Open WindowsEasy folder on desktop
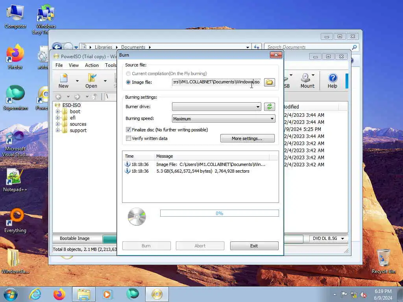 (x=15, y=261)
